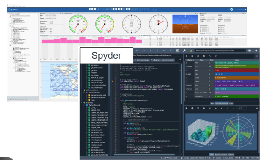Collapse the plot_example.py outline node
The height and width of the screenshot is (160, 262).
[x=81, y=89]
